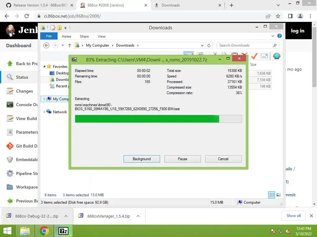The width and height of the screenshot is (317, 237).
Task: Go up one folder level
Action: point(70,45)
